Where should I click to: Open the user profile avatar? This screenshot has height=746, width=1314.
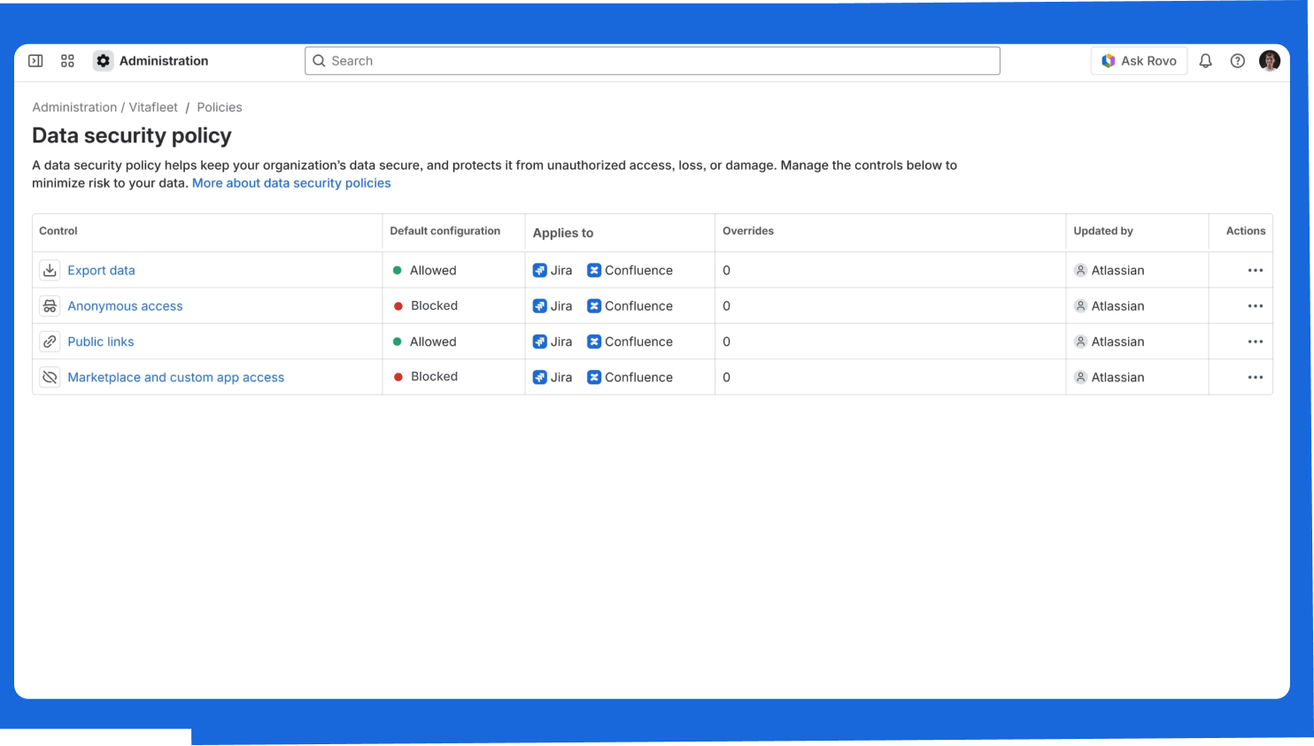pyautogui.click(x=1270, y=61)
